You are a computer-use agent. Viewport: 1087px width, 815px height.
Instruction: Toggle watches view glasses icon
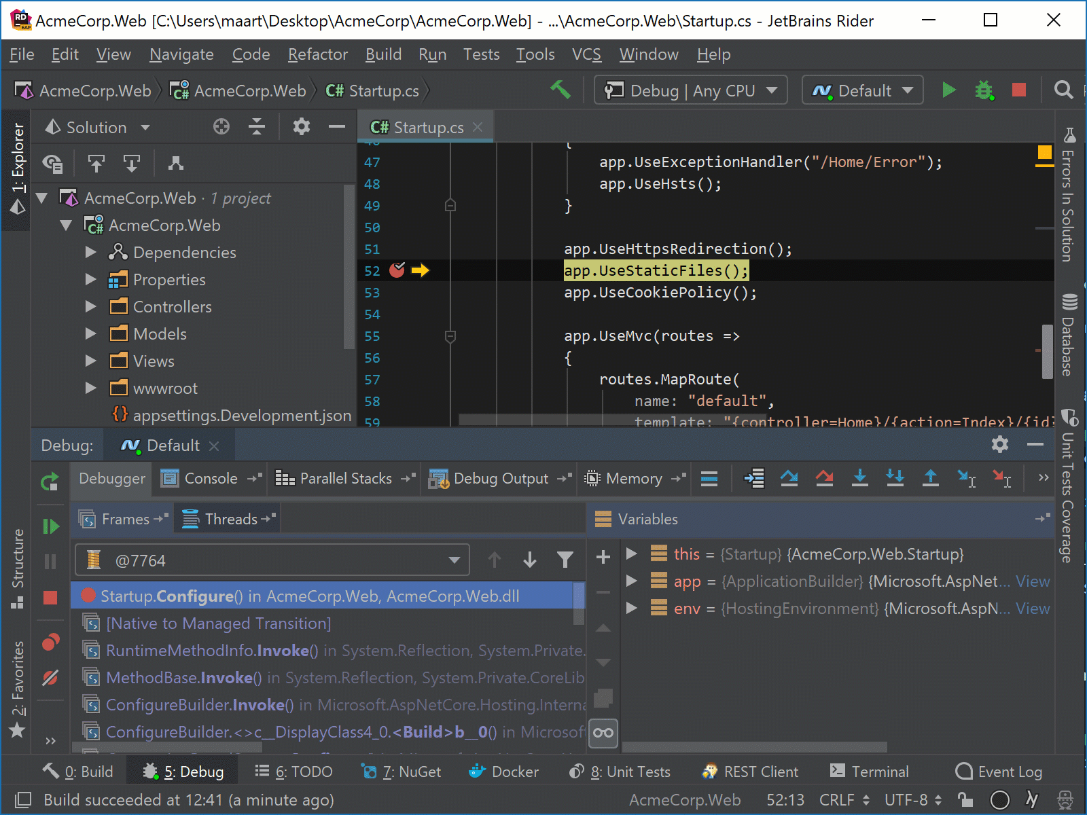pyautogui.click(x=603, y=733)
